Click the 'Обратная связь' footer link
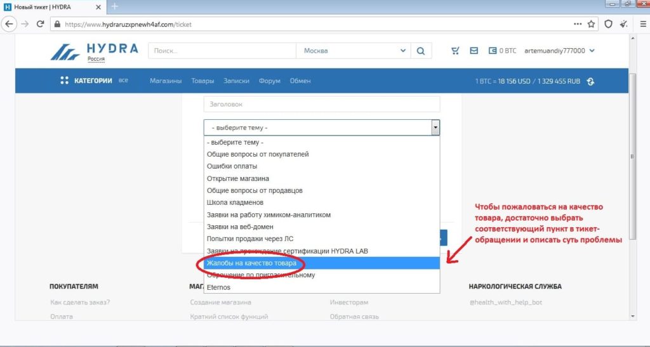This screenshot has height=347, width=650. tap(354, 317)
